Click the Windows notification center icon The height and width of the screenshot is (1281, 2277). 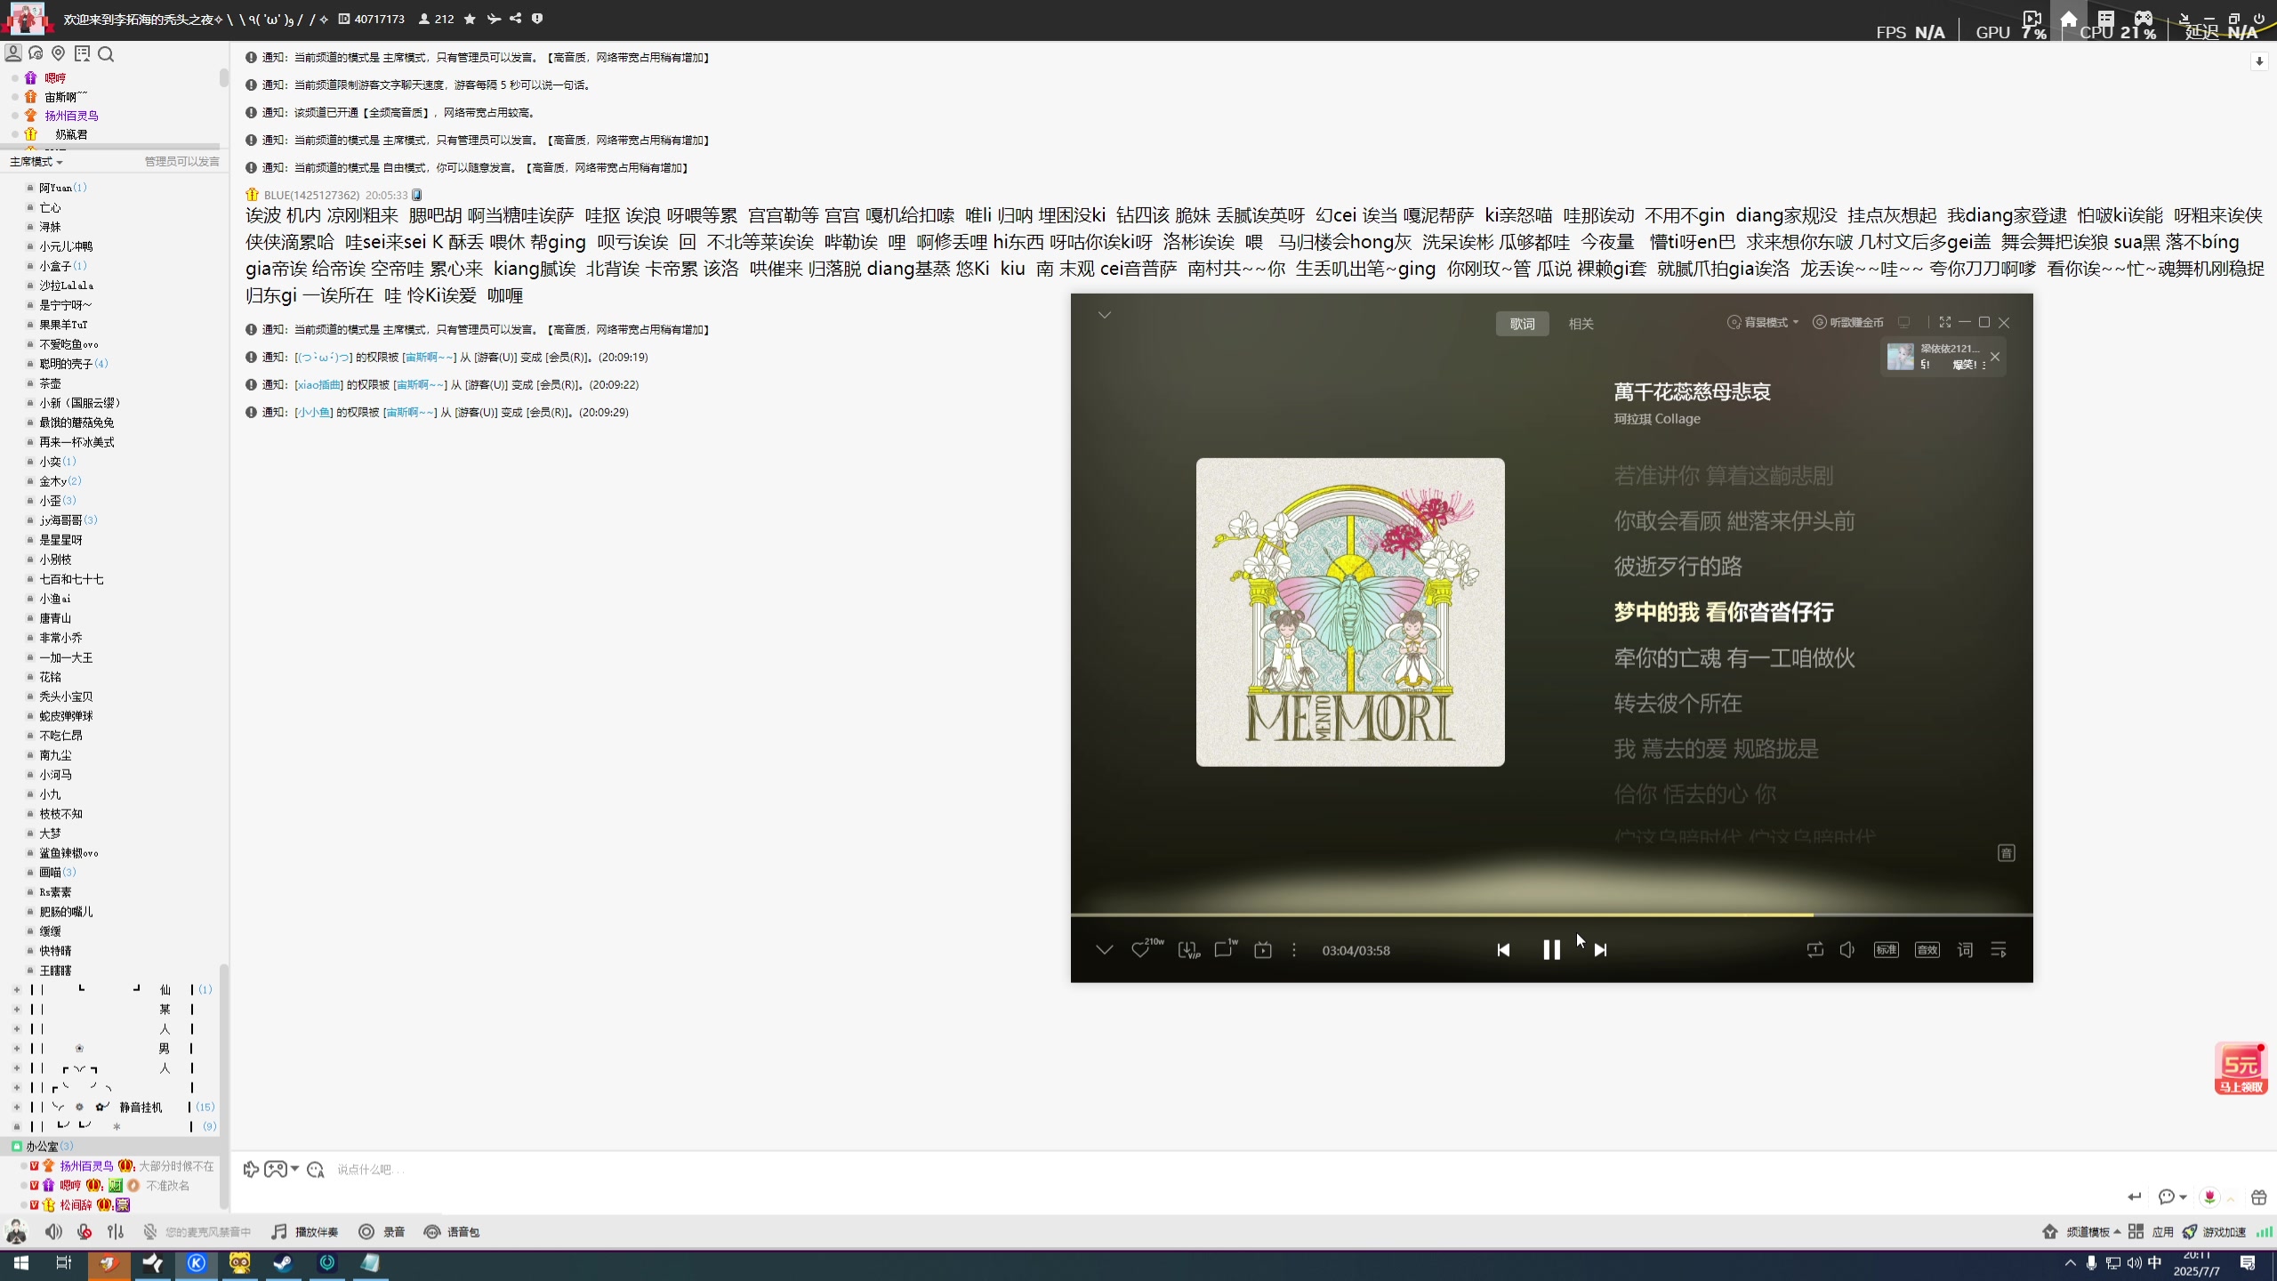(x=2248, y=1263)
